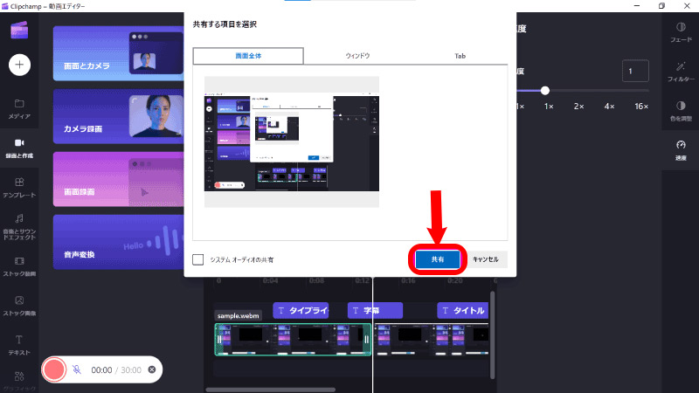Open the テキスト sidebar section
The width and height of the screenshot is (699, 393).
[x=19, y=345]
